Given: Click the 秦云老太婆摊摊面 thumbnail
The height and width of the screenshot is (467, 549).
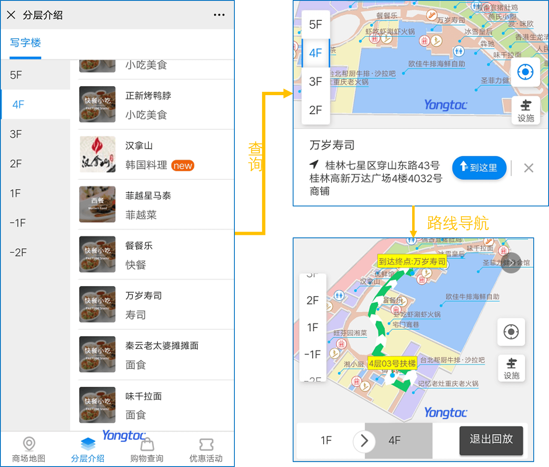Looking at the screenshot, I should coord(98,354).
